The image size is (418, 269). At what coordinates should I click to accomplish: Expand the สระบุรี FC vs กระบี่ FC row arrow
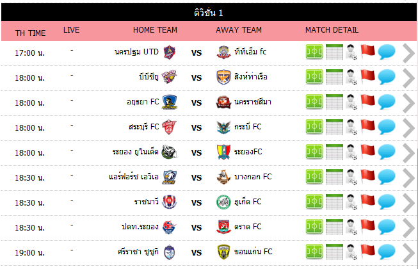(x=408, y=128)
